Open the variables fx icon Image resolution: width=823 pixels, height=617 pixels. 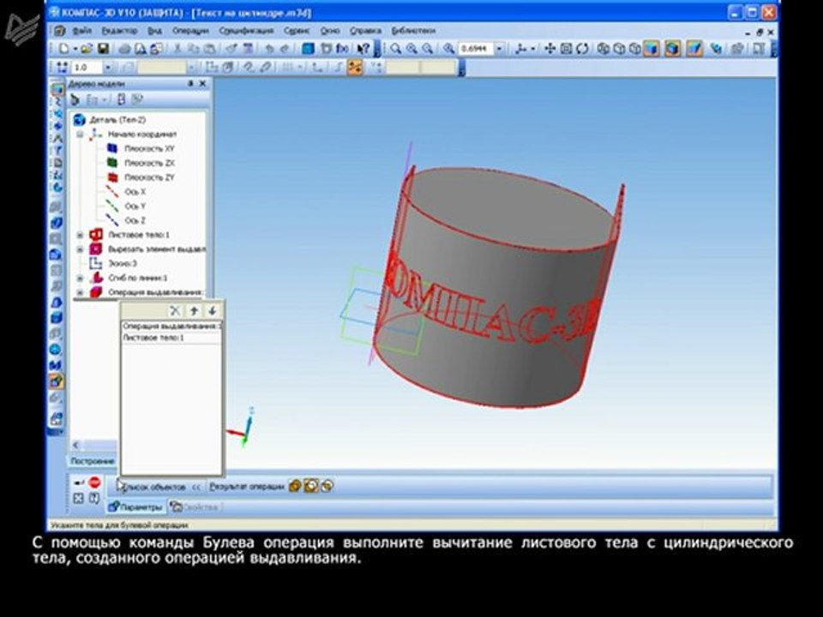coord(342,49)
